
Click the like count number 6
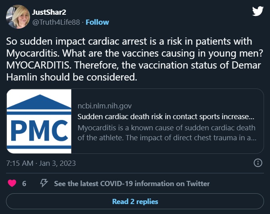pyautogui.click(x=24, y=184)
